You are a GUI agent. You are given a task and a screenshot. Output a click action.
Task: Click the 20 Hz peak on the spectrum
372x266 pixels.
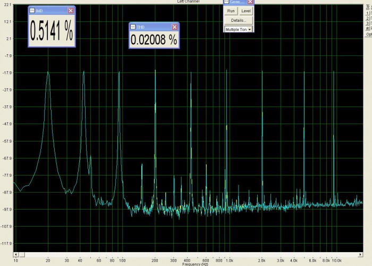pos(48,72)
